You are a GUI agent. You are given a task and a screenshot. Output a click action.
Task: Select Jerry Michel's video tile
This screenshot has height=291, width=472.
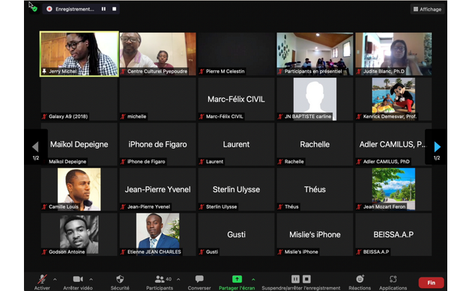pos(79,54)
